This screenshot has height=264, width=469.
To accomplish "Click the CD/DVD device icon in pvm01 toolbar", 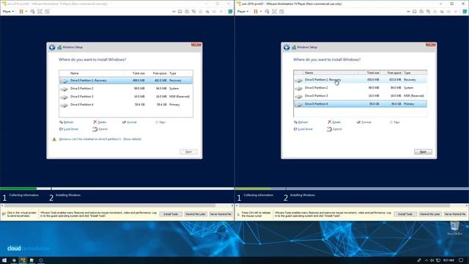I will tap(421, 12).
